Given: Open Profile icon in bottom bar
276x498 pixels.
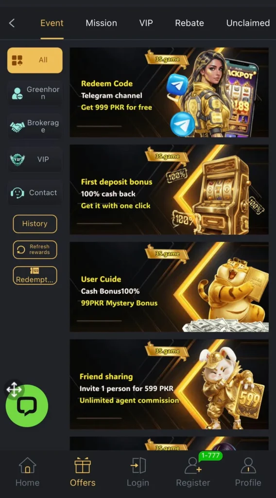Looking at the screenshot, I should point(248,465).
